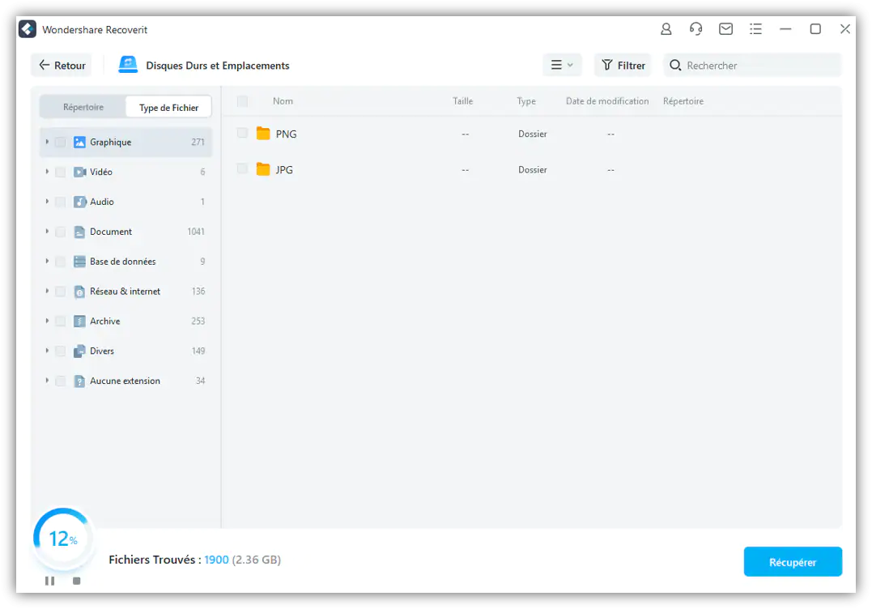
Task: Expand the Document tree node
Action: pyautogui.click(x=47, y=232)
